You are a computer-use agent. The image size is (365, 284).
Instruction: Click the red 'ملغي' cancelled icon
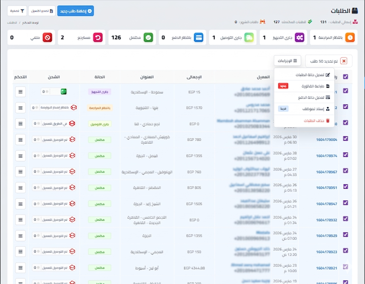coord(47,37)
